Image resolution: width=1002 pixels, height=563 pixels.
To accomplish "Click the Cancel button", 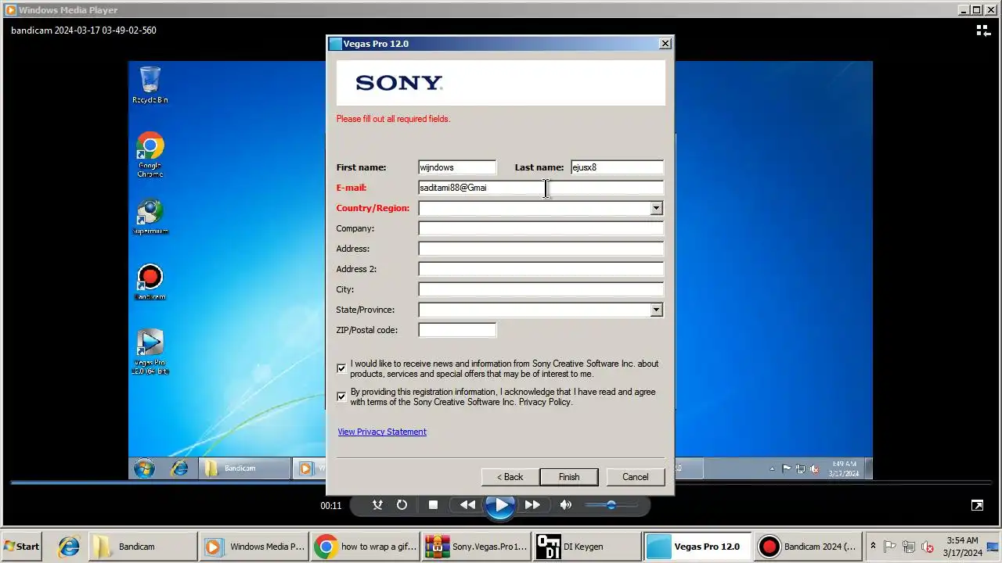I will coord(635,477).
